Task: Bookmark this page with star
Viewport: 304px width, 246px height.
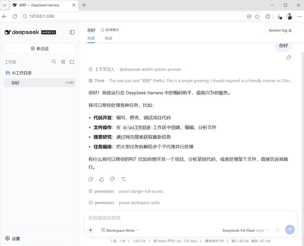Action: [257, 17]
